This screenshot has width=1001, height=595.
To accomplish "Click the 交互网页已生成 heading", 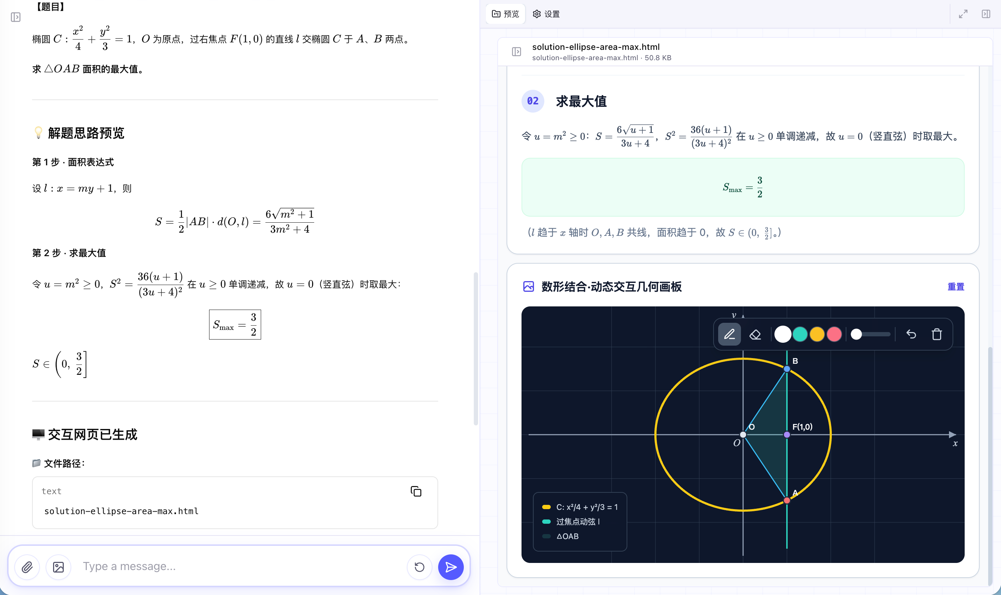I will tap(92, 435).
